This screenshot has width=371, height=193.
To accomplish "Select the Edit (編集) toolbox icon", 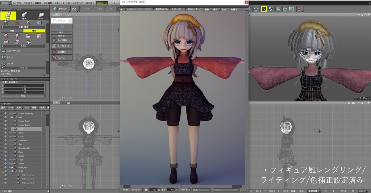I will (x=24, y=16).
